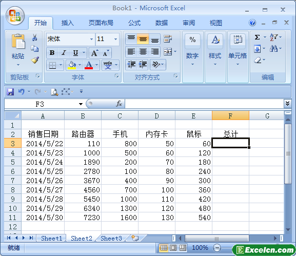The image size is (296, 256).
Task: Align text right
Action: coord(154,51)
